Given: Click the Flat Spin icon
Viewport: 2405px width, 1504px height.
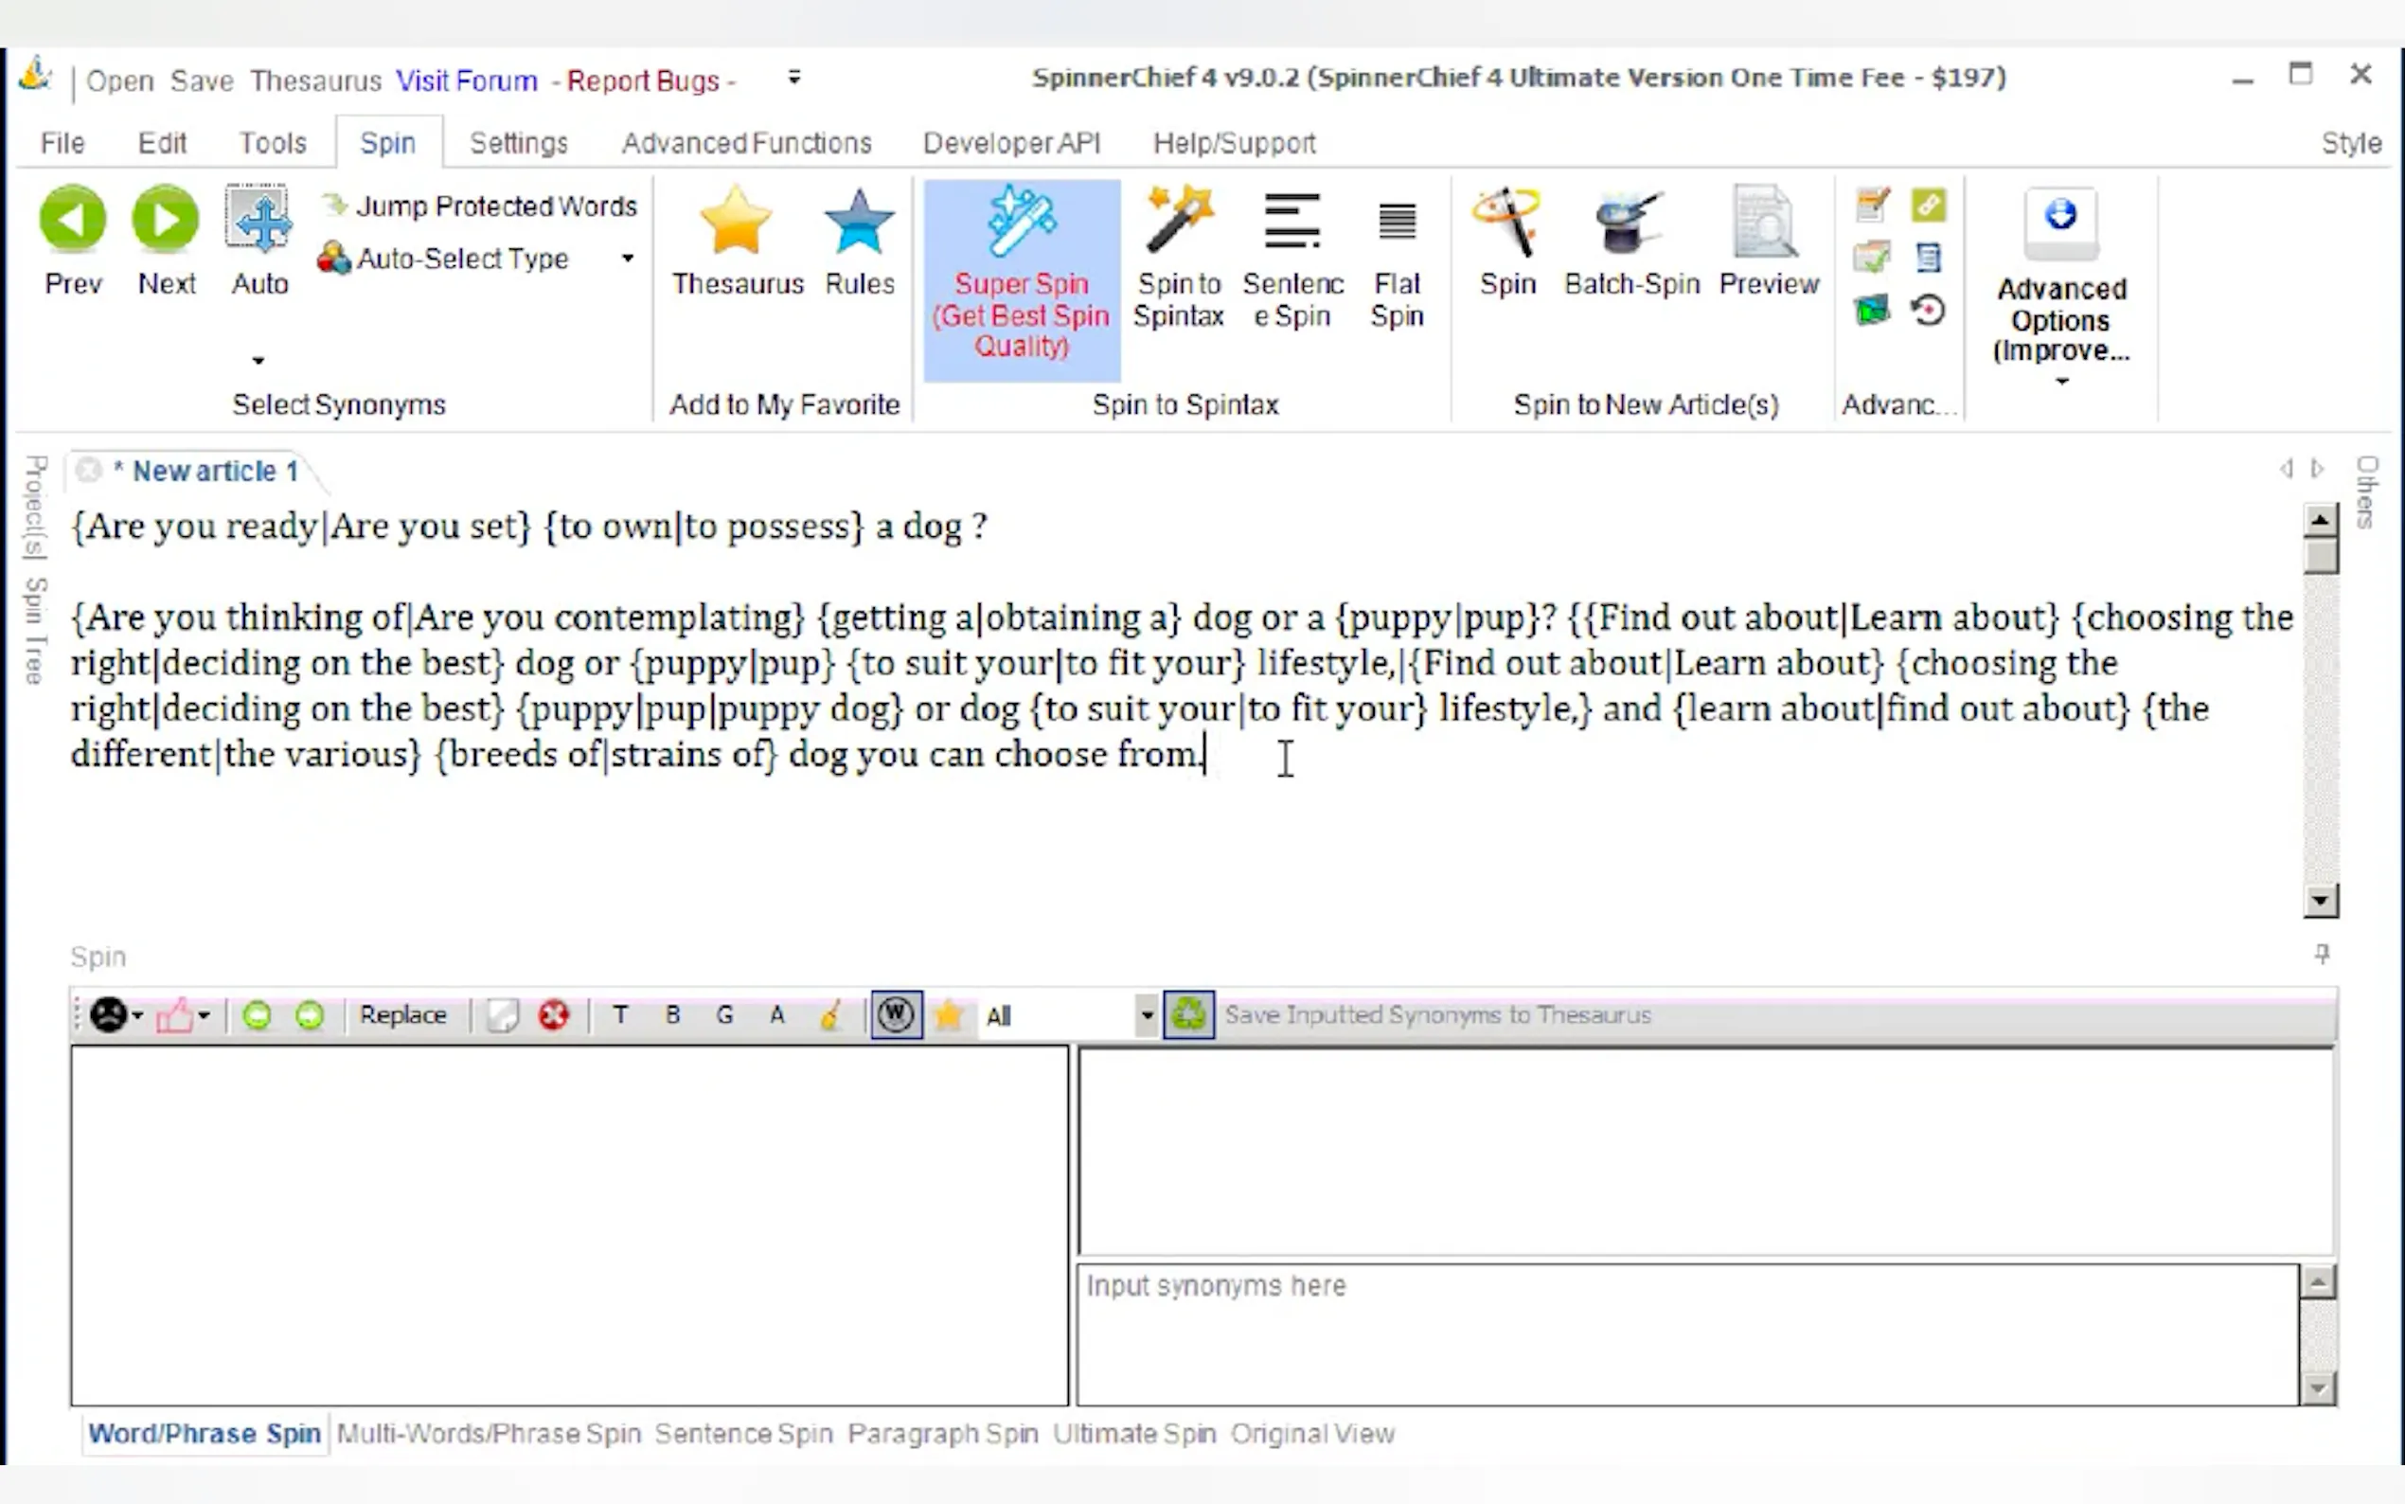Looking at the screenshot, I should click(x=1397, y=223).
